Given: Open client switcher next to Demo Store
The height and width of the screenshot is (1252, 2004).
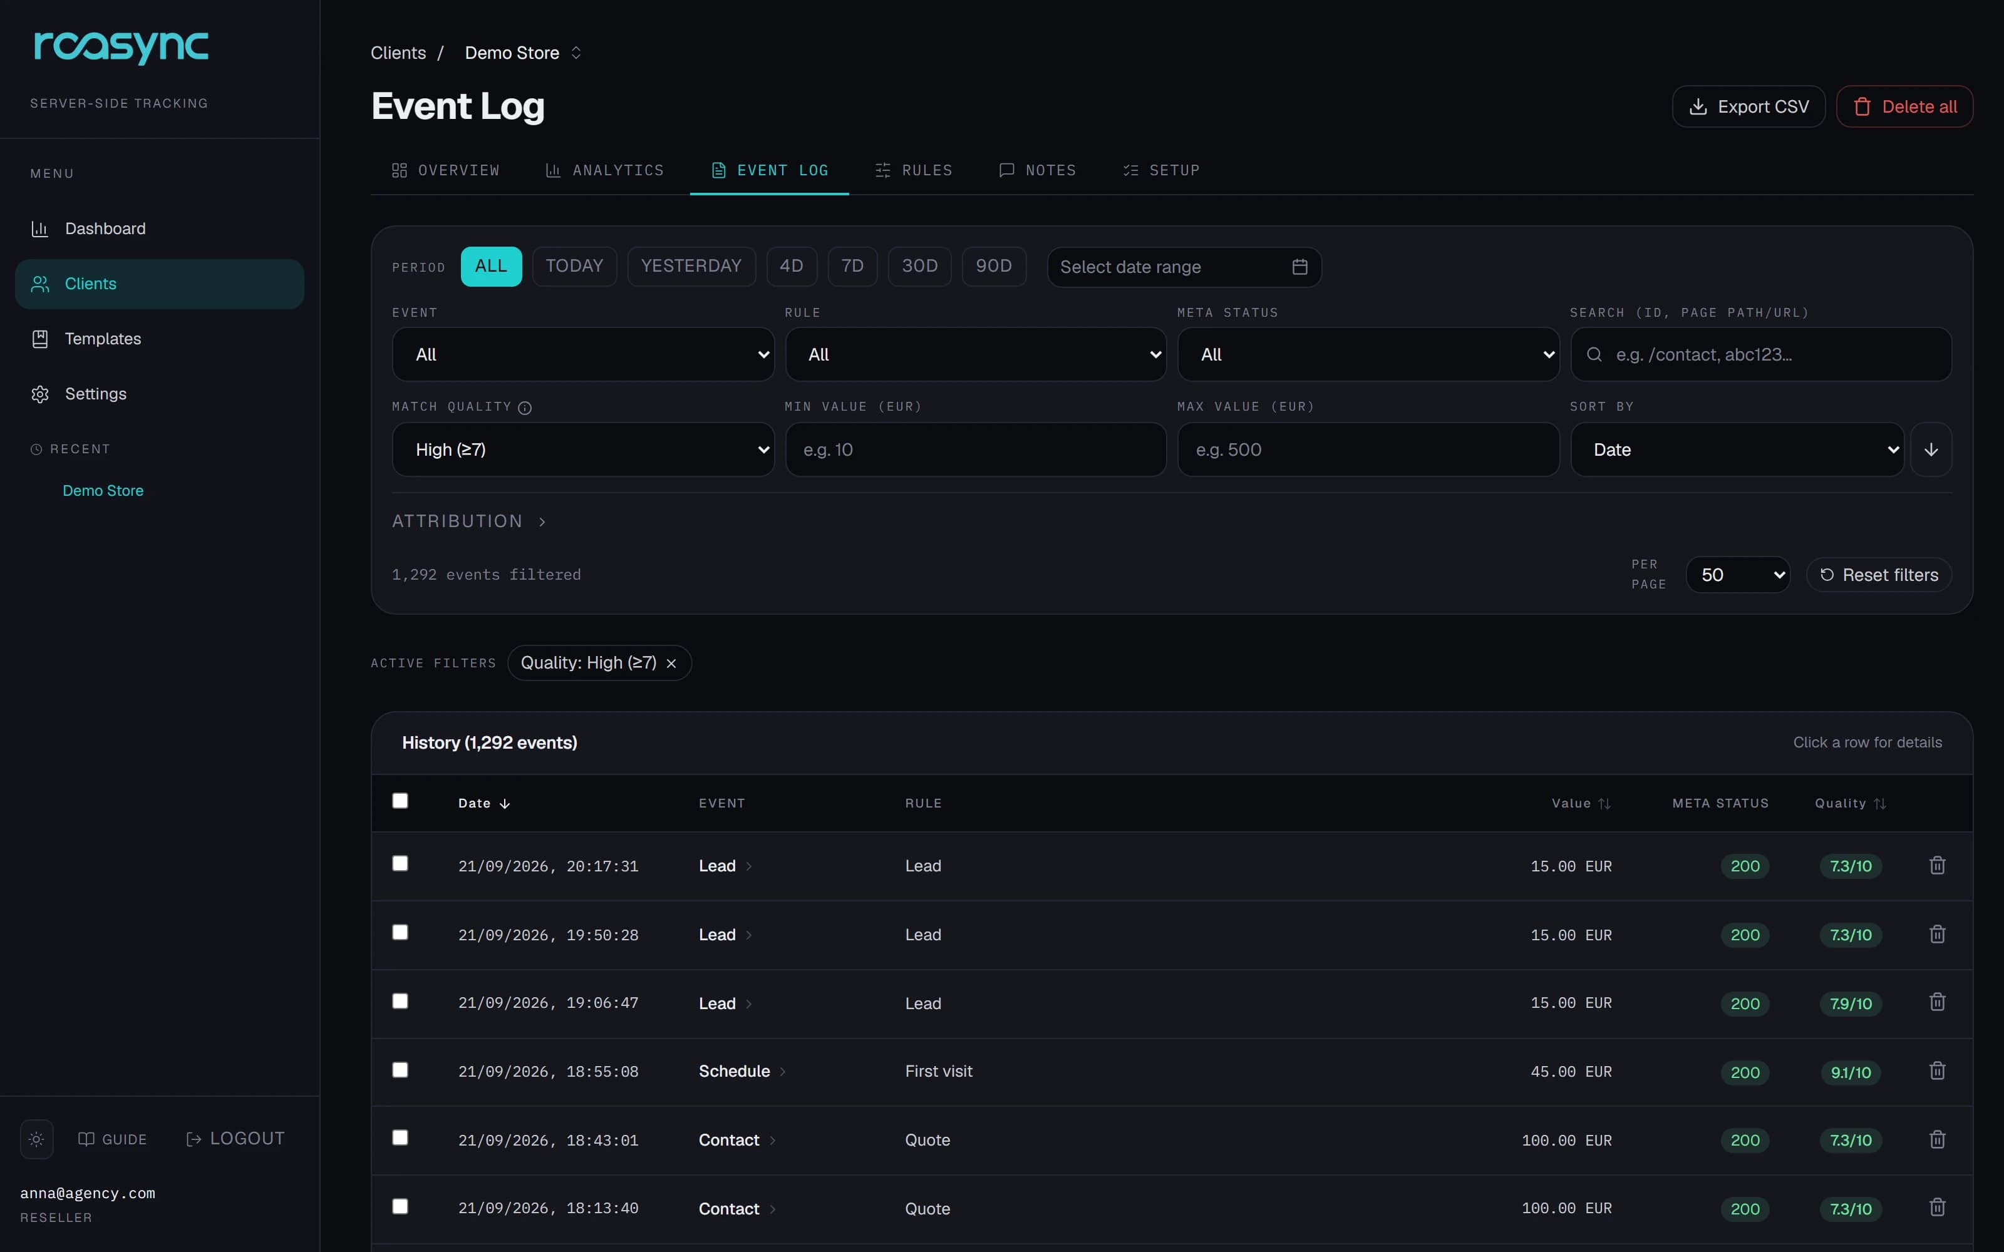Looking at the screenshot, I should coord(576,53).
